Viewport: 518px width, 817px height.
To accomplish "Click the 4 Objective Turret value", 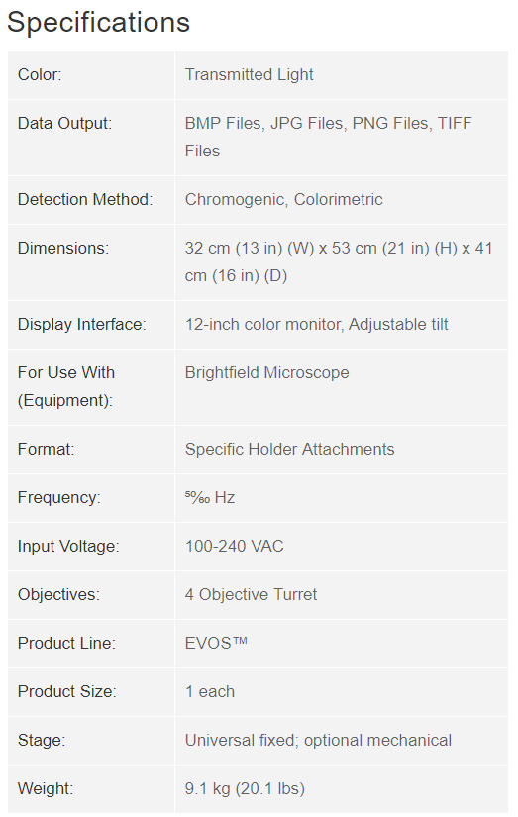I will coord(251,594).
